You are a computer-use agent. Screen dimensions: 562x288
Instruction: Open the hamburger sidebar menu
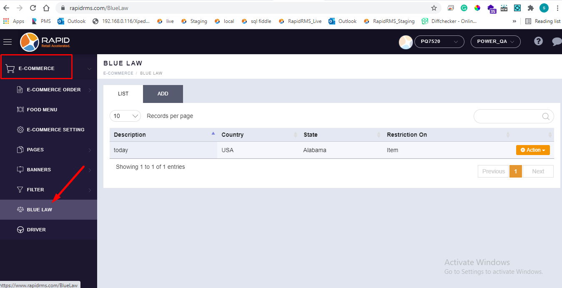[8, 42]
